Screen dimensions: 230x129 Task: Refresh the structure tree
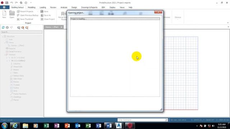tap(3, 27)
